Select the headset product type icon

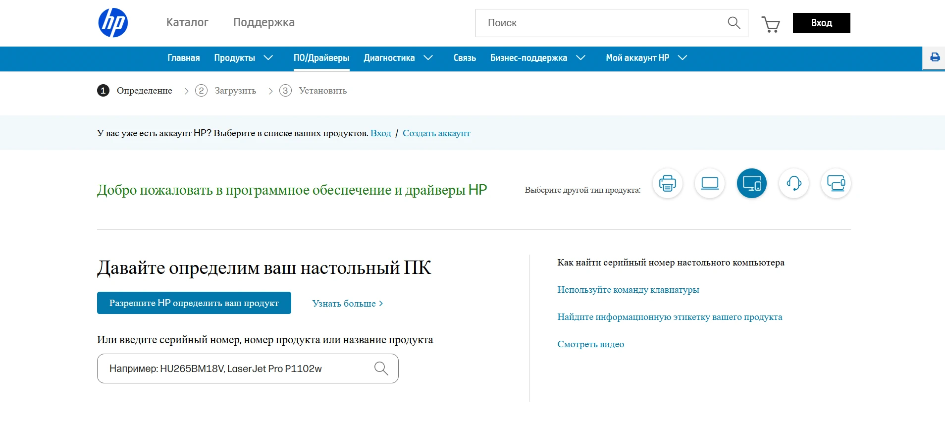[793, 183]
